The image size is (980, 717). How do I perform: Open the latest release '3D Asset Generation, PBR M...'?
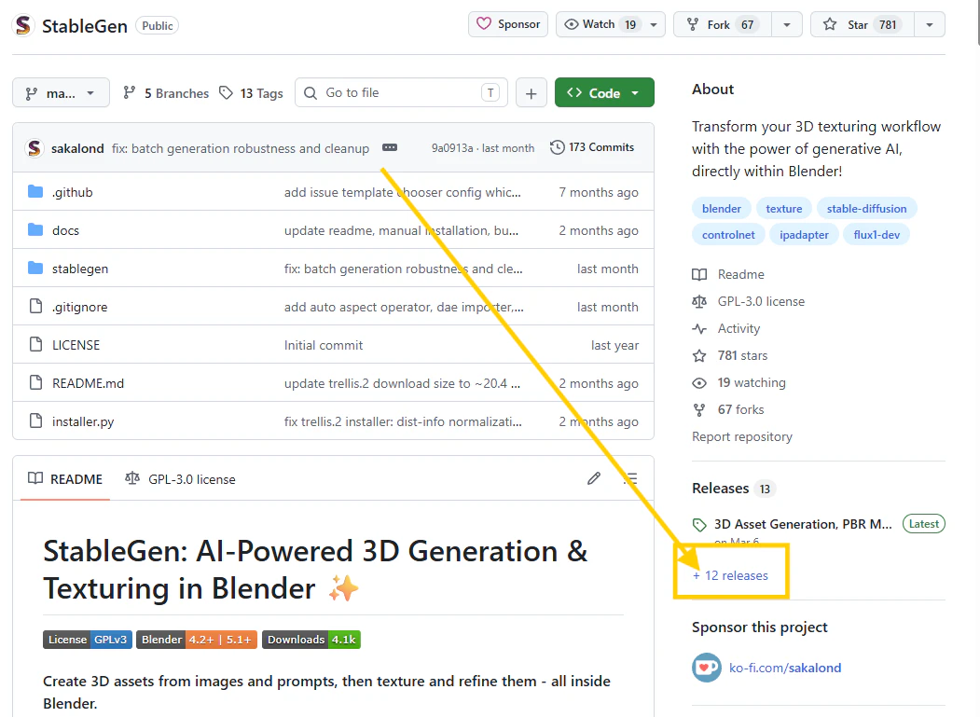(803, 524)
